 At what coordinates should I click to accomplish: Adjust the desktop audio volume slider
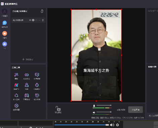click(x=104, y=112)
